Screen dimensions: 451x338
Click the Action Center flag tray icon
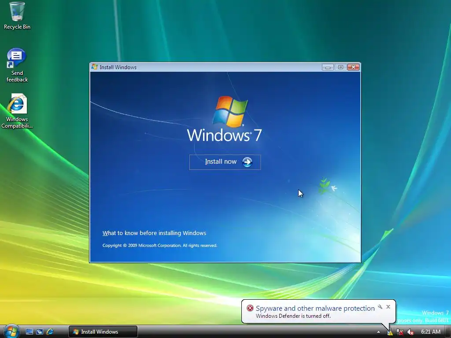pos(390,332)
